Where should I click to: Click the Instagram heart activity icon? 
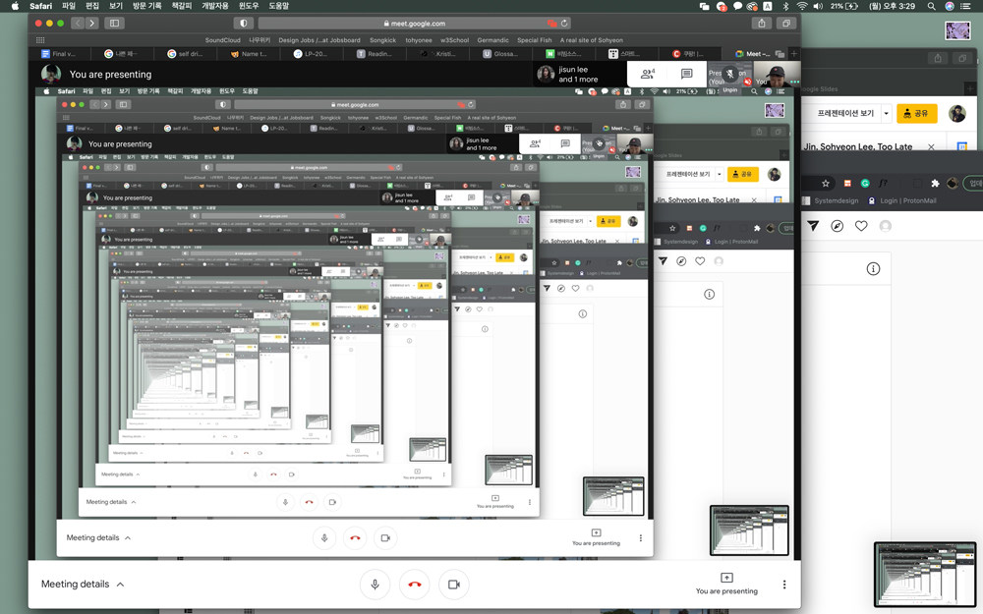[x=861, y=226]
